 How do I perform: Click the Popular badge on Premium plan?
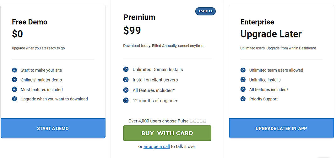[x=205, y=11]
